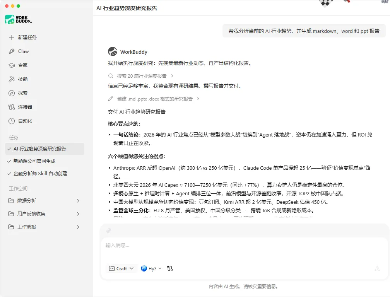Click the 搜索 20 篇行业深度报告 step text
390x297 pixels.
[142, 76]
